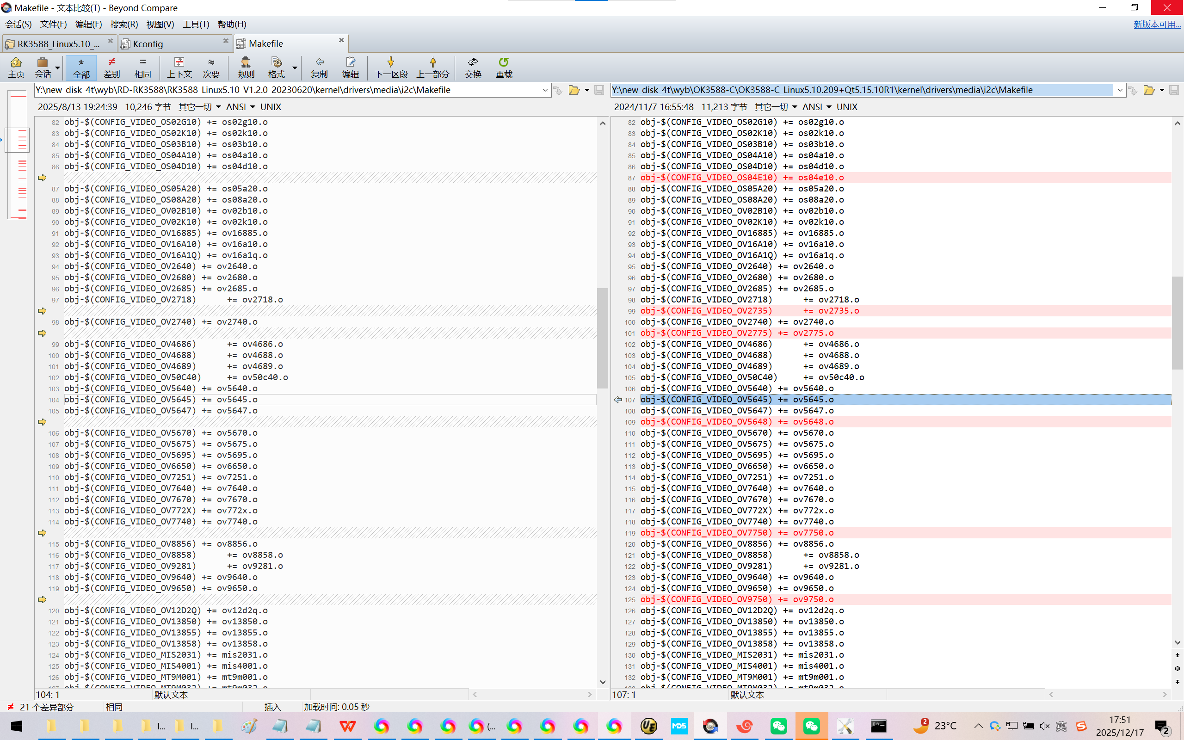Switch to the Kconfig tab
This screenshot has width=1184, height=740.
click(x=148, y=43)
